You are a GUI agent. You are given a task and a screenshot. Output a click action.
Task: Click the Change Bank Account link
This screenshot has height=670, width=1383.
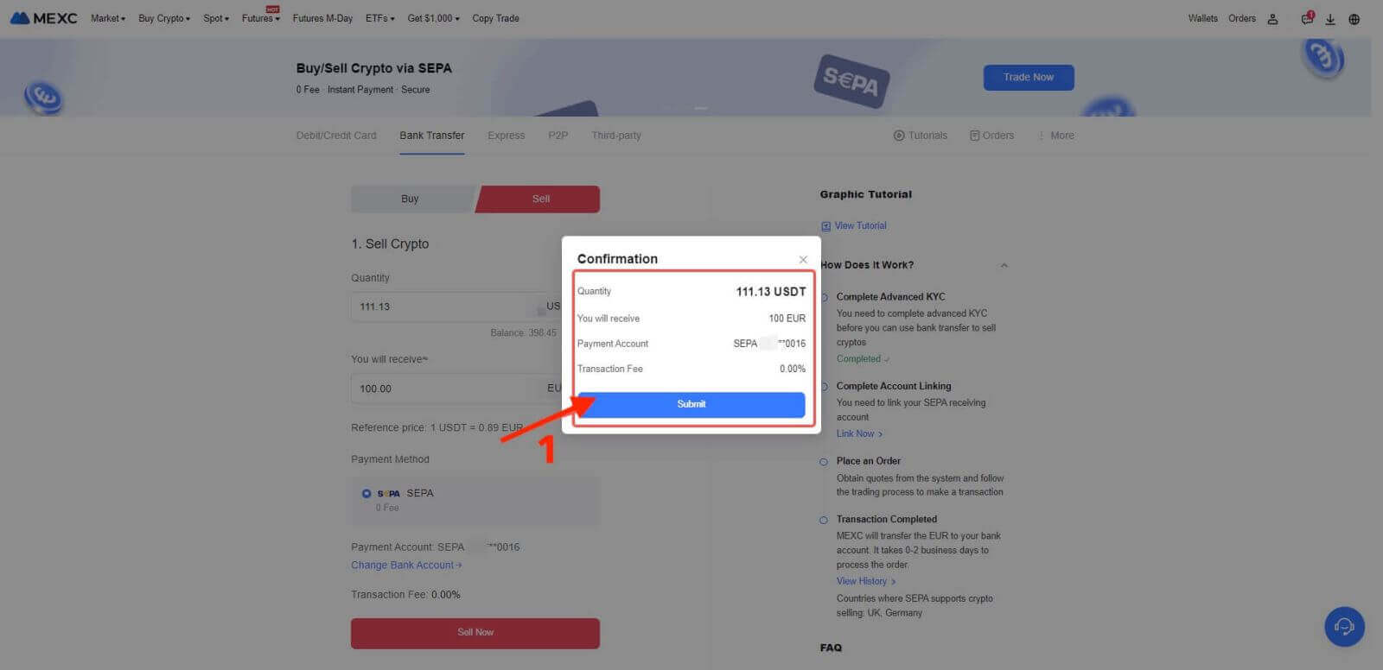[406, 566]
